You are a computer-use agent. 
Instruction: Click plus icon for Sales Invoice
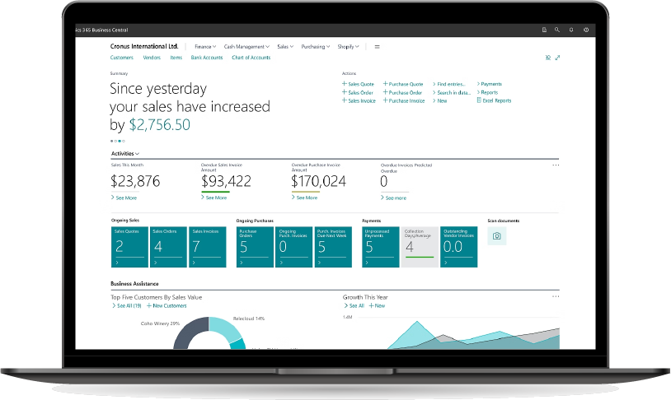(x=344, y=100)
